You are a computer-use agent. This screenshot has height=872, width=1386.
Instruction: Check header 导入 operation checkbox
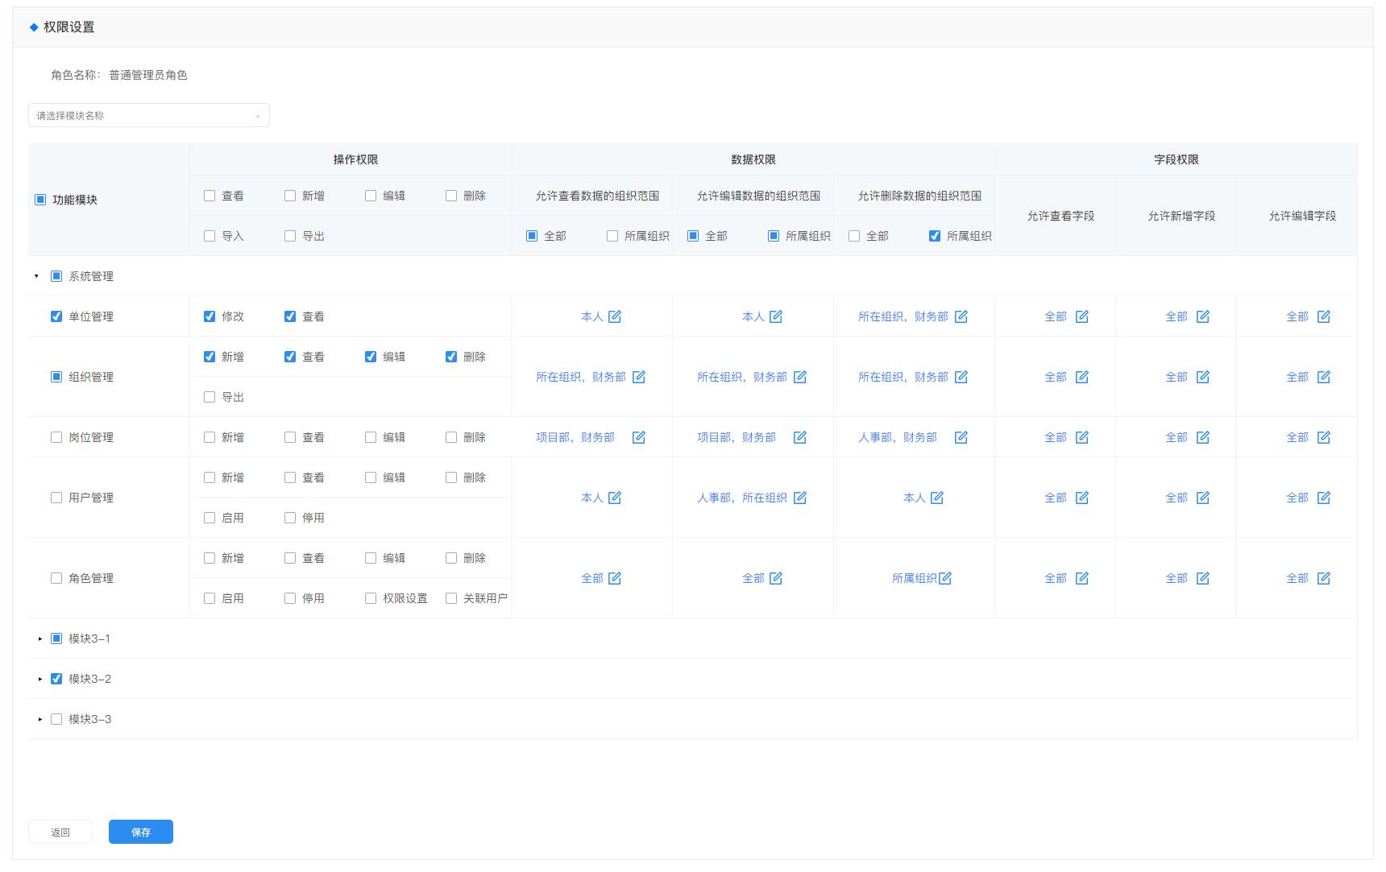click(210, 236)
